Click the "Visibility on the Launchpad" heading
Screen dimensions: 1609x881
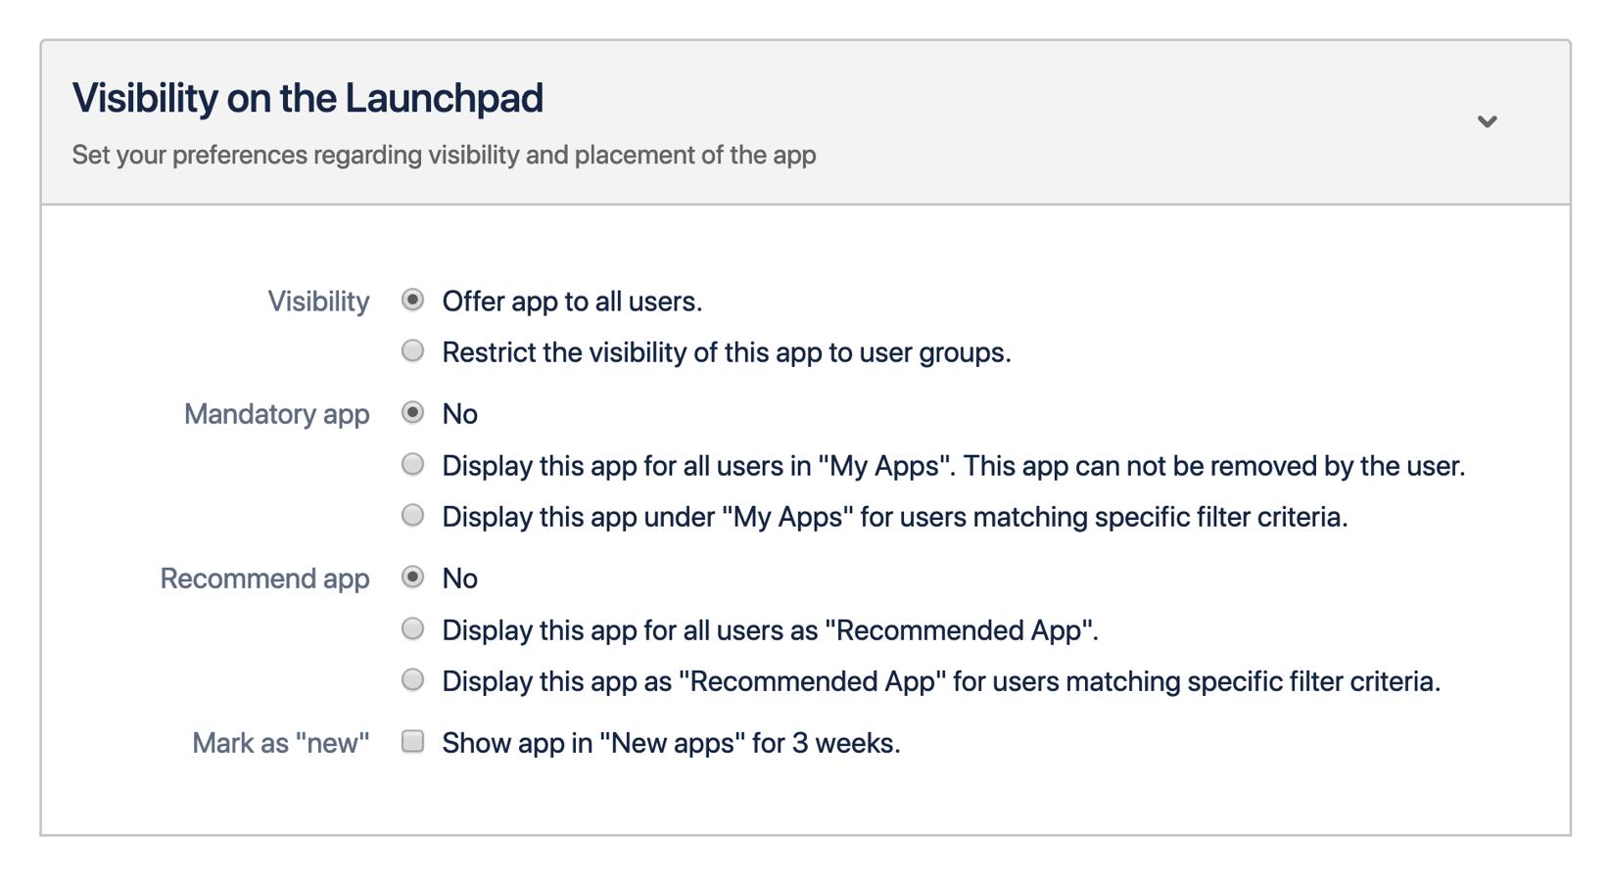308,97
